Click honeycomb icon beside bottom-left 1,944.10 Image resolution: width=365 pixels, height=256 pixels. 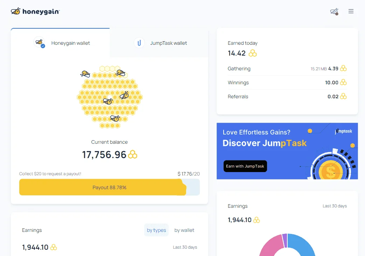tap(54, 247)
